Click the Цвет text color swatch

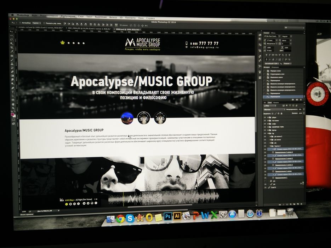pyautogui.click(x=287, y=51)
